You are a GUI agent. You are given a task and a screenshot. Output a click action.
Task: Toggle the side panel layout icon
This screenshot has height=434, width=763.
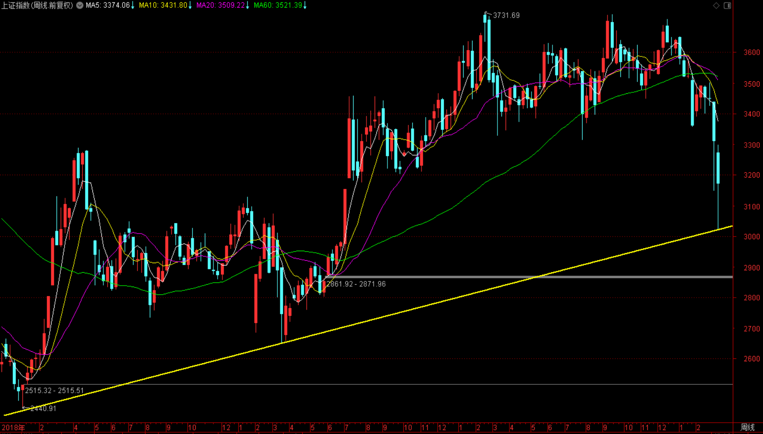727,5
